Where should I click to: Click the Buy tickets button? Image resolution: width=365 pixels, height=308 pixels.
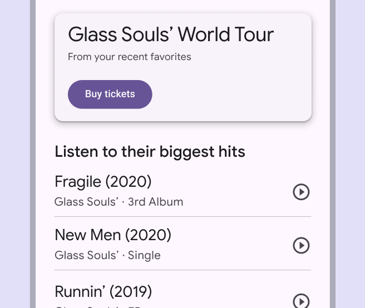pos(110,94)
